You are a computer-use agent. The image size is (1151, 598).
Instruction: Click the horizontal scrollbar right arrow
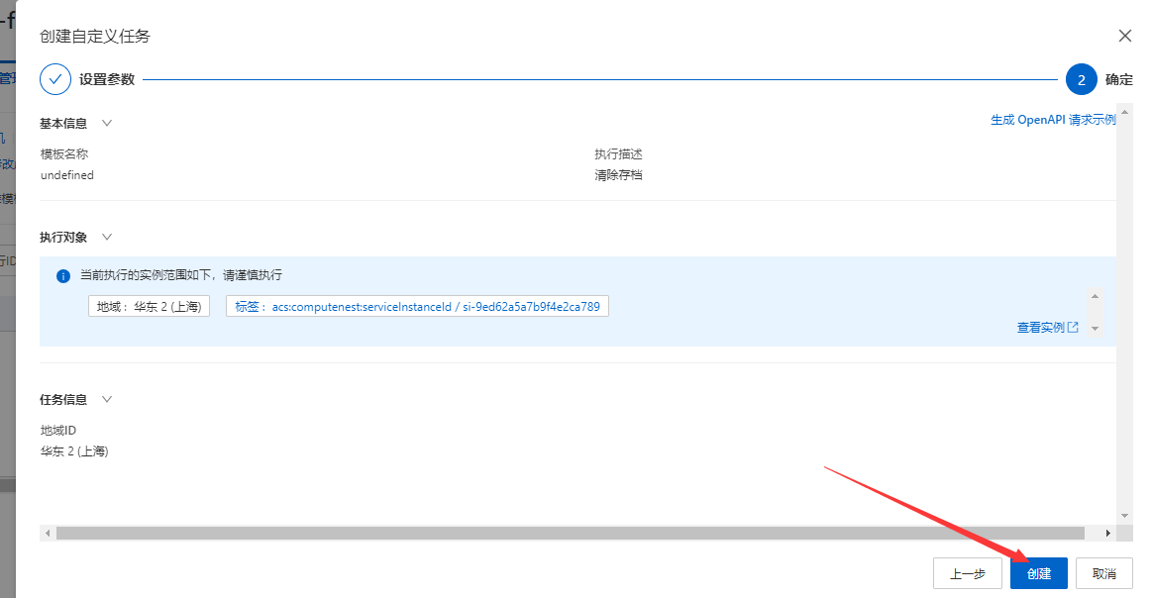tap(1107, 533)
